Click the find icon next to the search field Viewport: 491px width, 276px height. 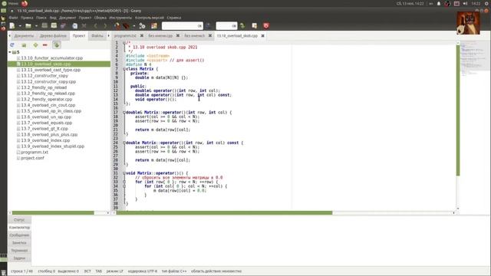[x=209, y=26]
